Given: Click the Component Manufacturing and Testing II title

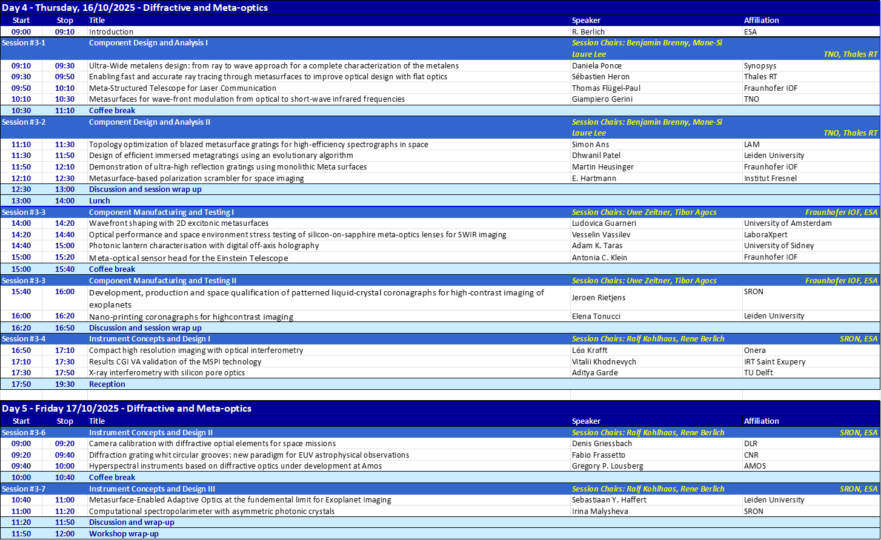Looking at the screenshot, I should coord(162,281).
